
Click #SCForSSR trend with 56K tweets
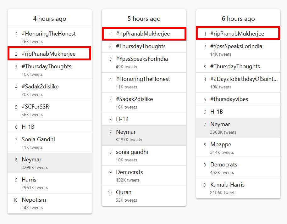pyautogui.click(x=35, y=107)
